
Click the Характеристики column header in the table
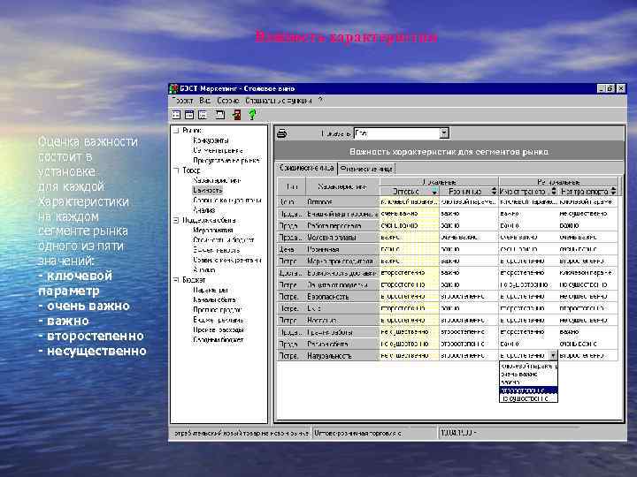click(342, 186)
